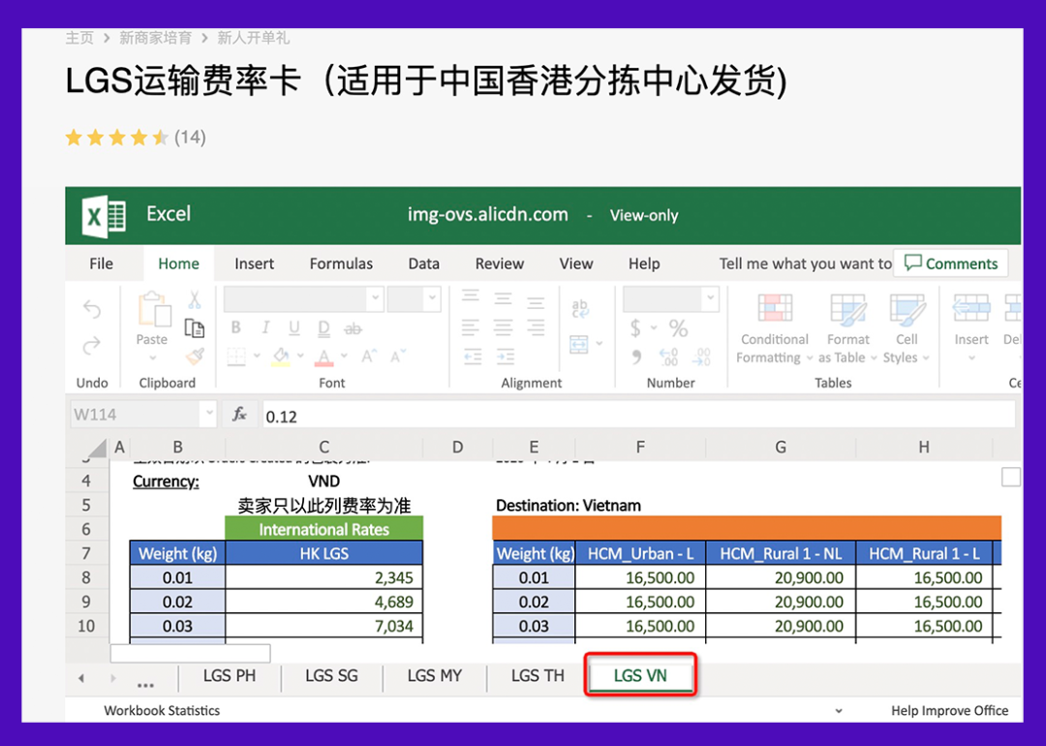Screen dimensions: 1046x746
Task: Align cell text to the left
Action: coord(471,326)
